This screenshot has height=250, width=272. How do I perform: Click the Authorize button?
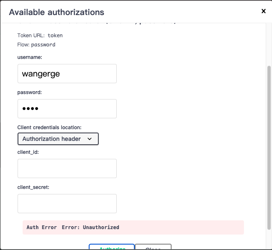112,247
